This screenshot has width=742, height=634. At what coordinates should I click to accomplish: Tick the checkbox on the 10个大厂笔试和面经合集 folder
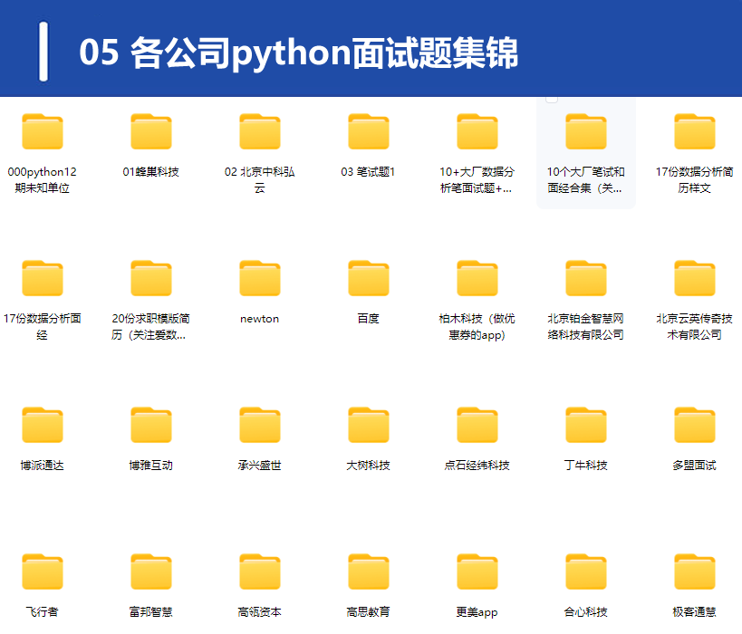pos(552,99)
